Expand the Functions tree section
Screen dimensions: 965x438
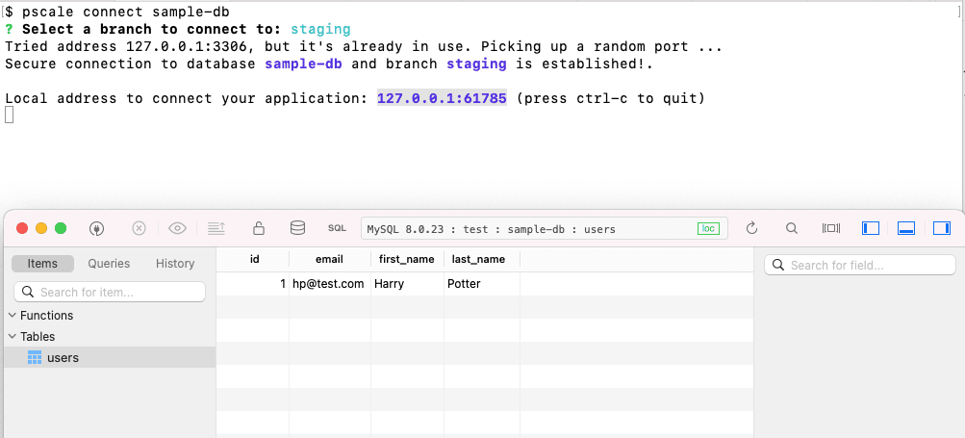pyautogui.click(x=12, y=316)
